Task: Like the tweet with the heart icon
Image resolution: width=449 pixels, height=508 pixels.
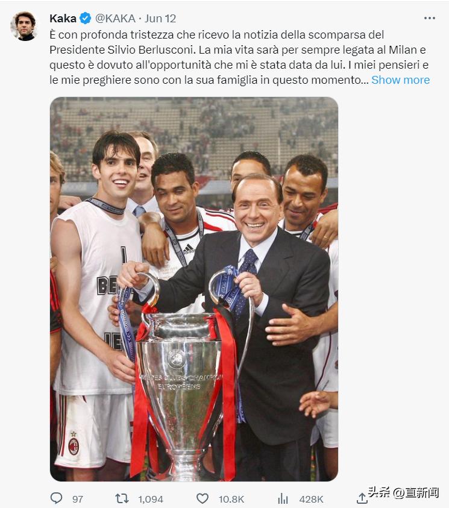Action: coord(203,498)
